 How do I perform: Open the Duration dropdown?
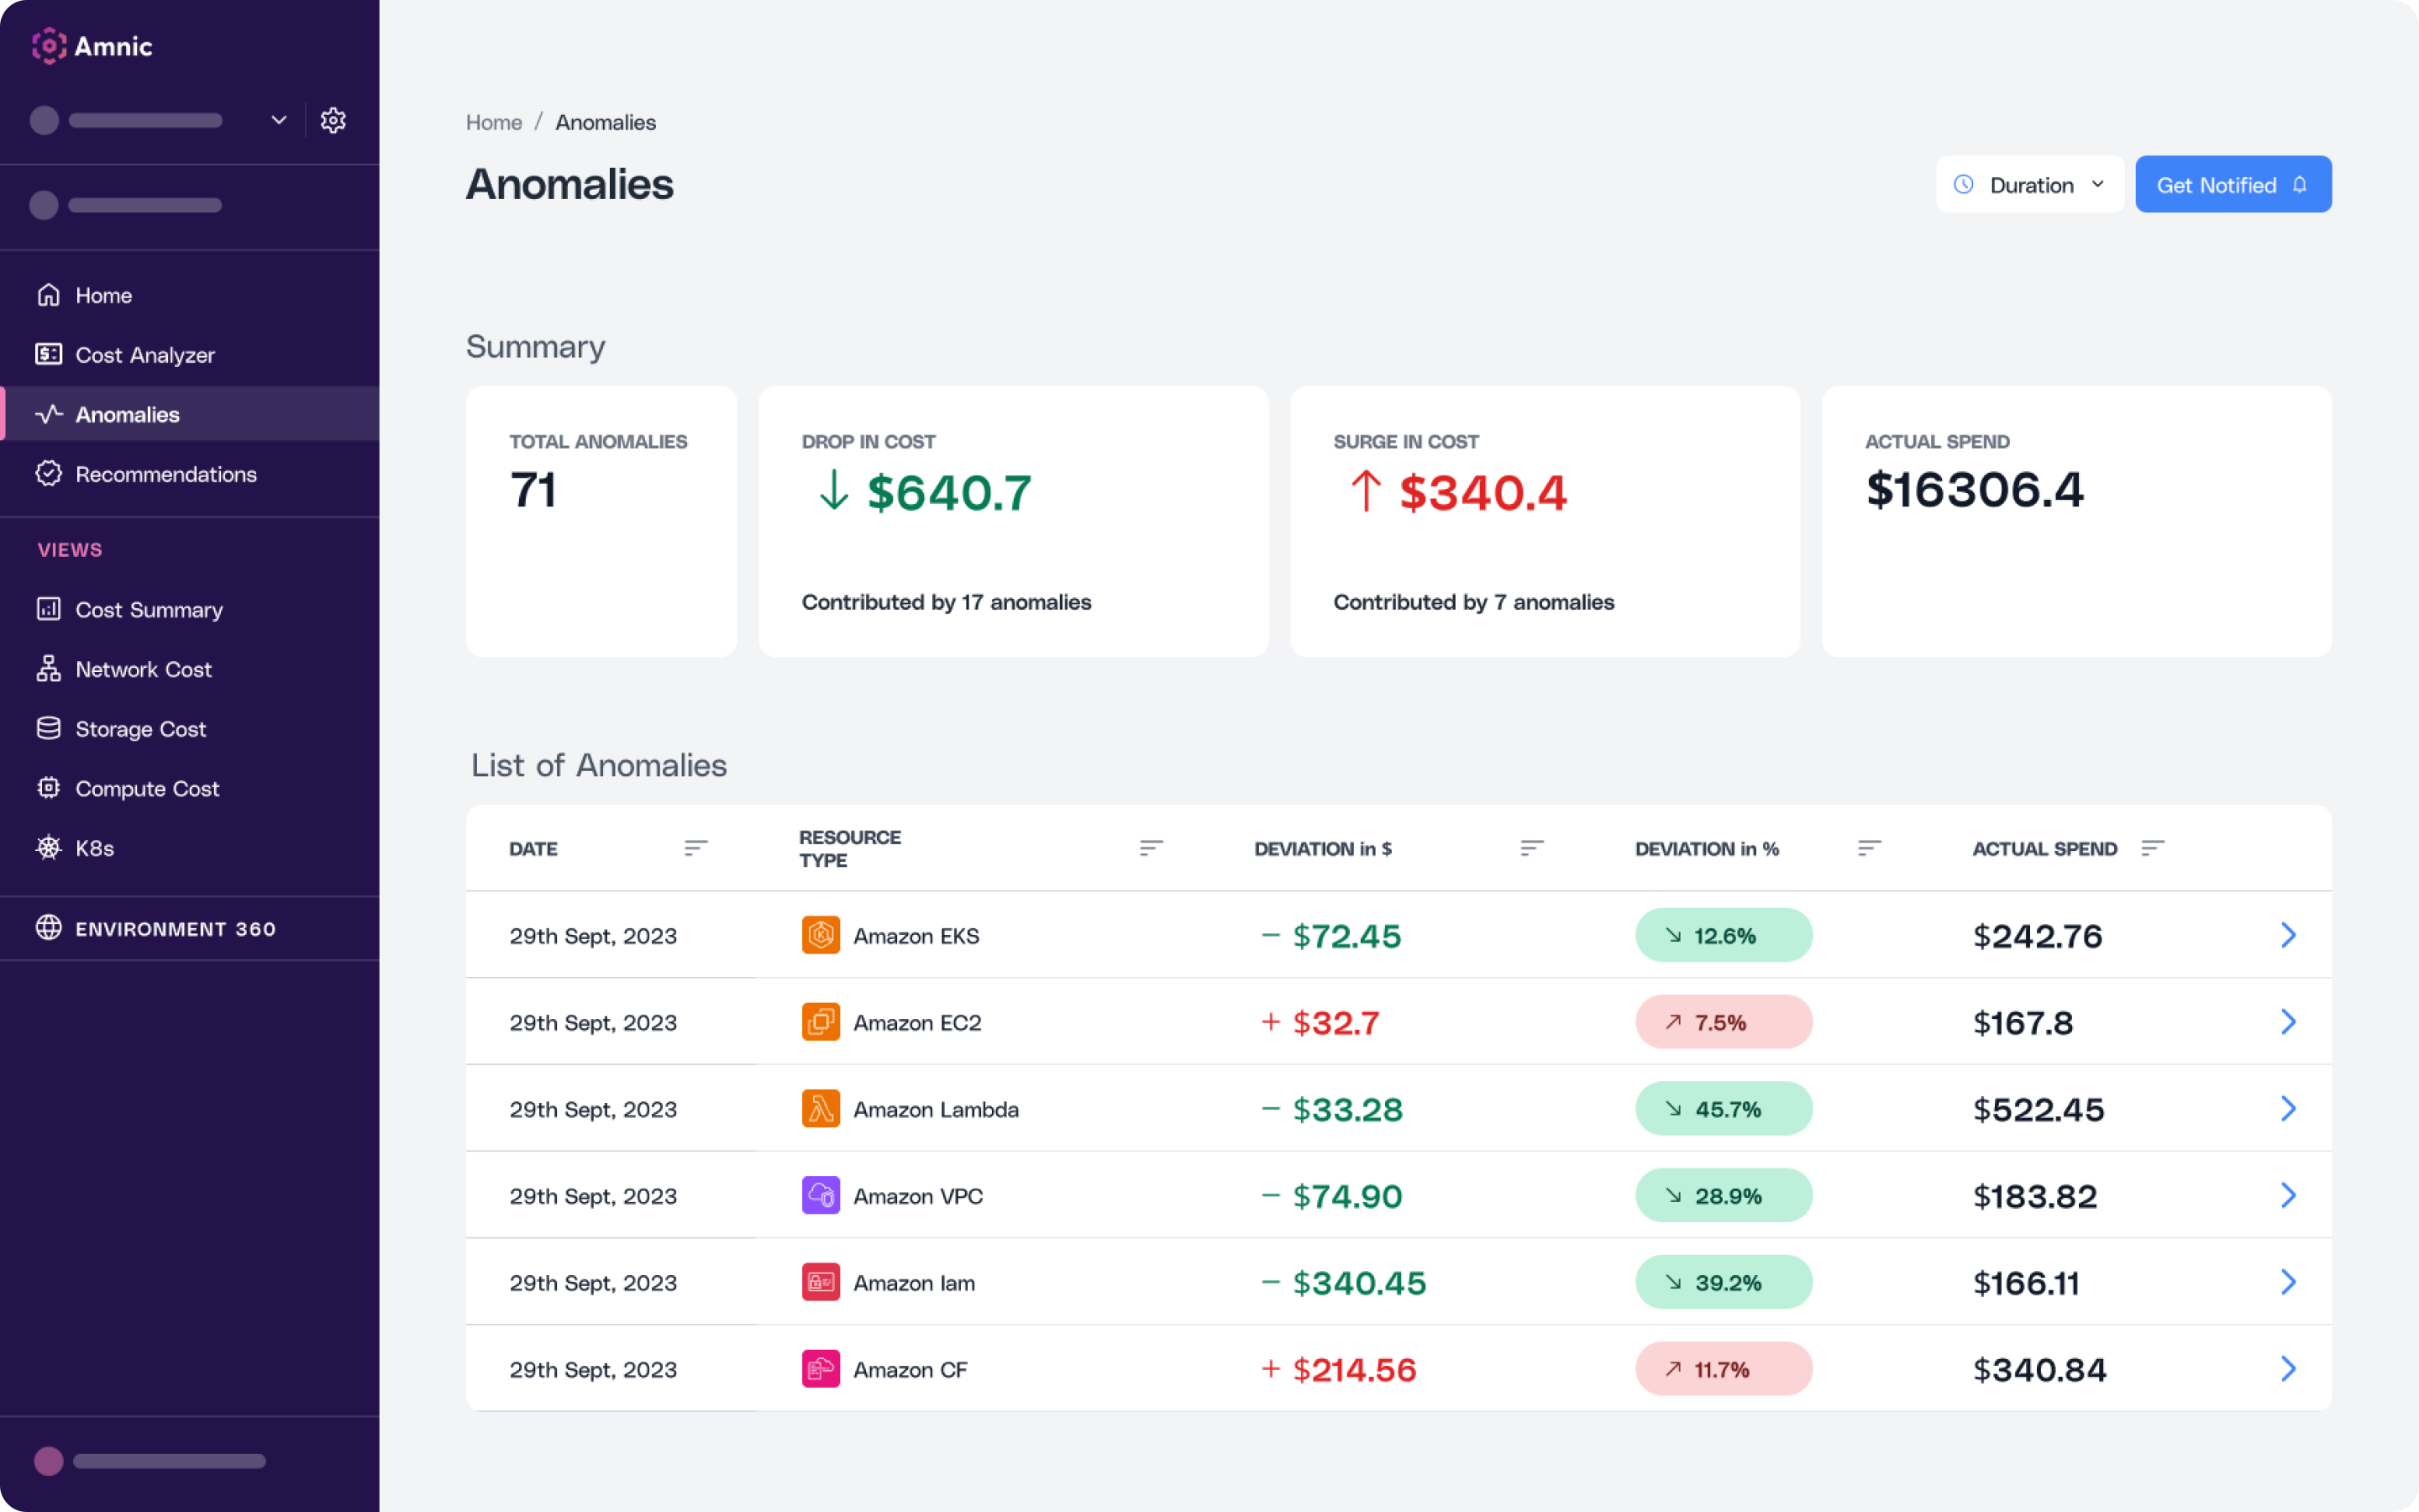pyautogui.click(x=2029, y=185)
